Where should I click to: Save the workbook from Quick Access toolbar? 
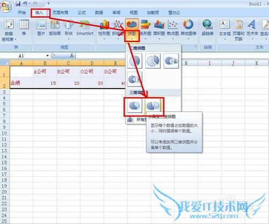point(18,3)
